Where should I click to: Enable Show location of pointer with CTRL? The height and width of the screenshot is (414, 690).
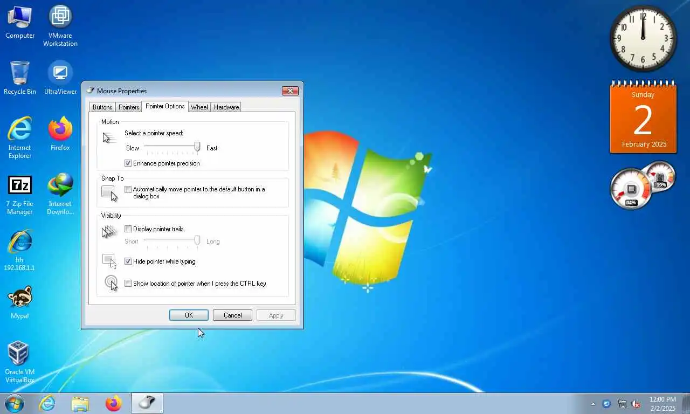[x=128, y=284]
